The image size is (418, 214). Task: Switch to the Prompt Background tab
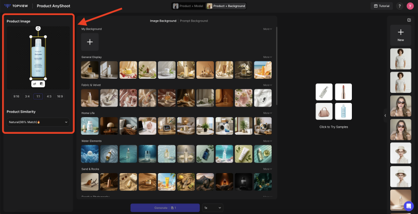pyautogui.click(x=194, y=21)
